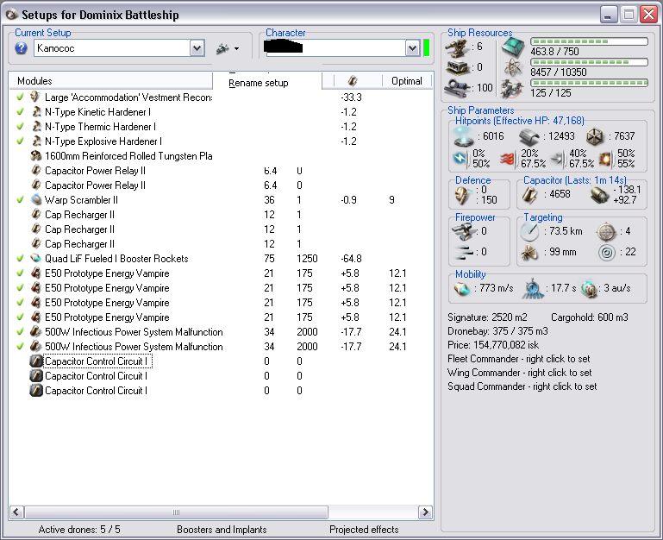This screenshot has width=663, height=540.
Task: Click the hardener icon of N-Type Thermic Hardener I
Action: 36,126
